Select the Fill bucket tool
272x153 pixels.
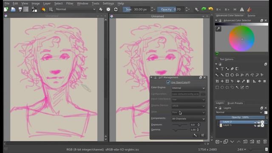[x=238, y=81]
